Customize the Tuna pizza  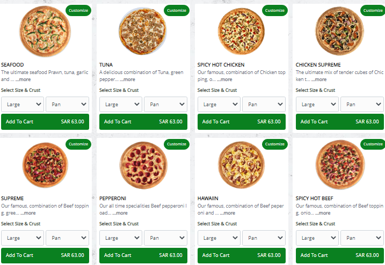(x=177, y=10)
